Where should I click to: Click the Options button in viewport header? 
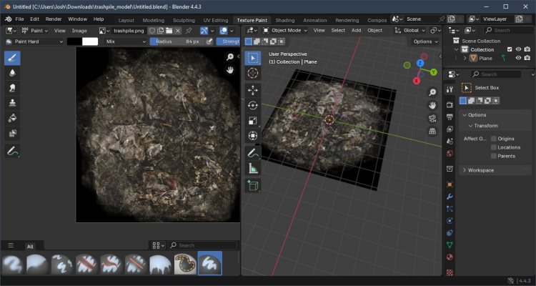coord(426,41)
